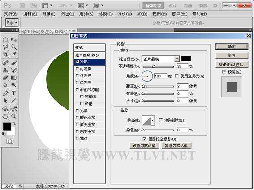Select the Elliptical Marquee tool
254x190 pixels.
(x=5, y=40)
